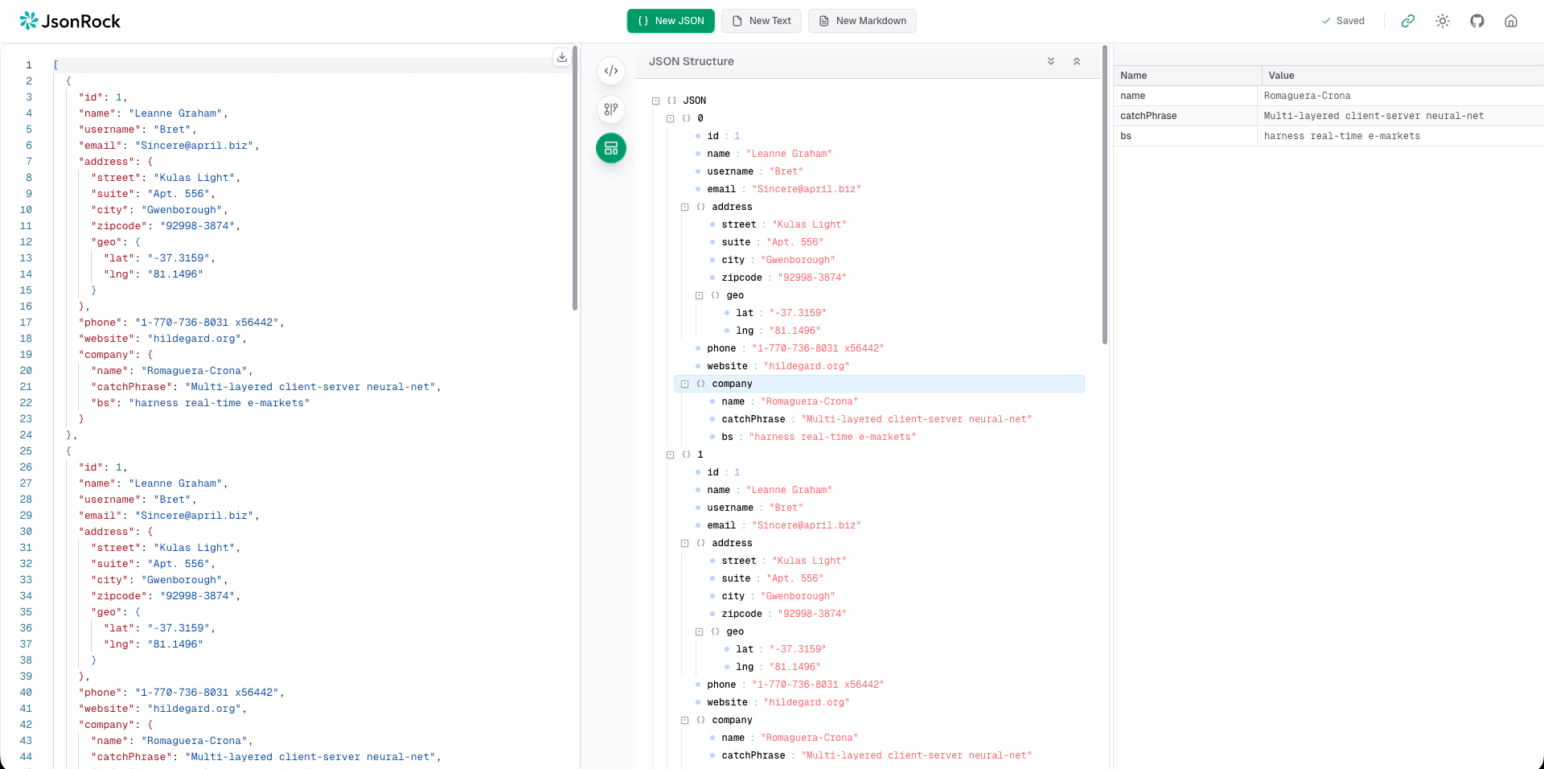Collapse the second geo node
1544x769 pixels.
pos(700,631)
